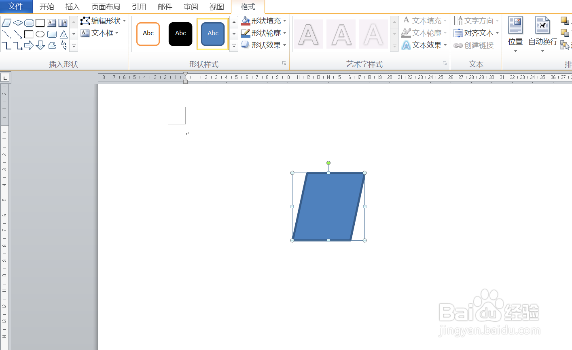Screen dimensions: 572x350
Task: Click the Shape Outline pen icon
Action: click(245, 33)
